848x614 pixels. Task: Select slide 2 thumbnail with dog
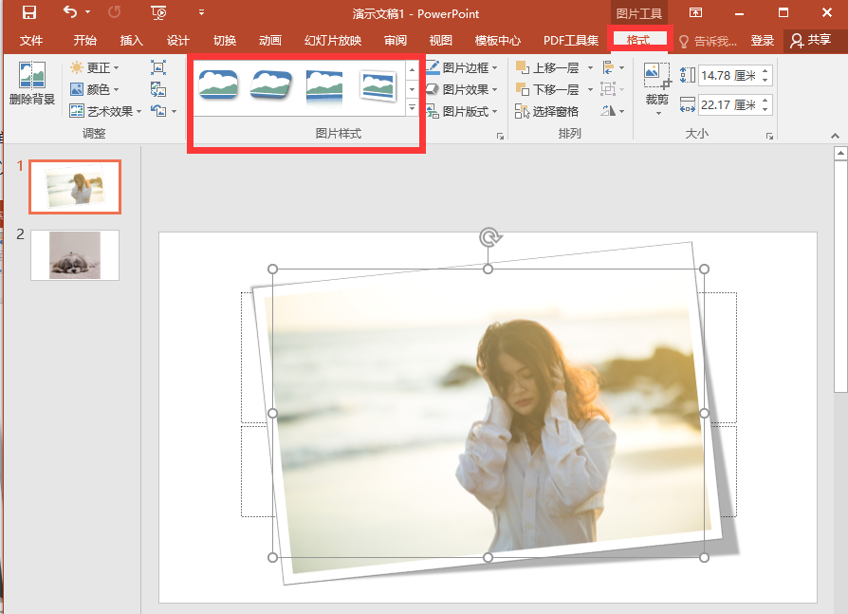click(75, 254)
